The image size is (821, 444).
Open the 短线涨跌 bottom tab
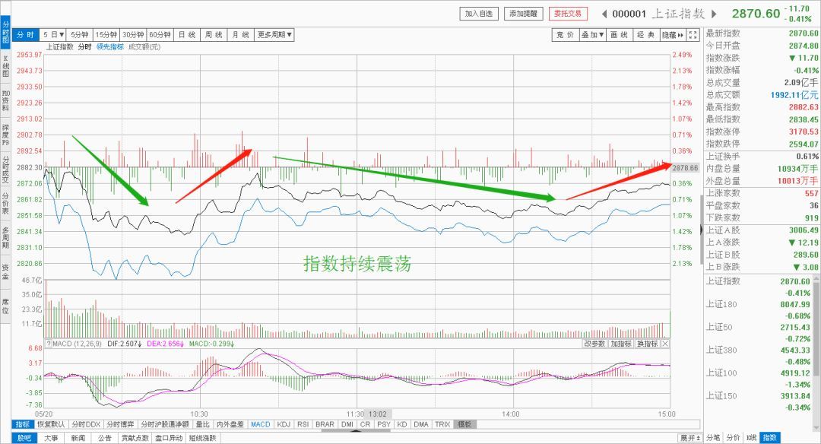[x=203, y=438]
